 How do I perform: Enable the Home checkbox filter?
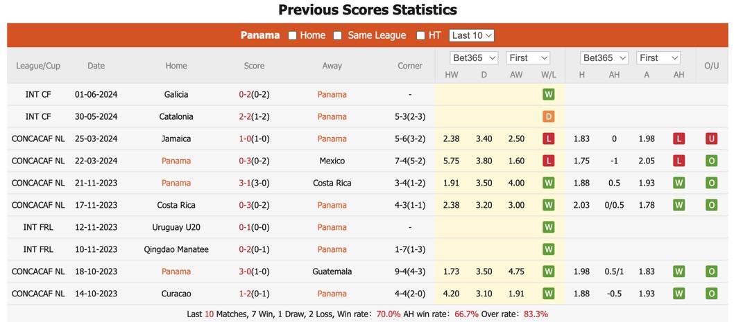click(x=292, y=35)
